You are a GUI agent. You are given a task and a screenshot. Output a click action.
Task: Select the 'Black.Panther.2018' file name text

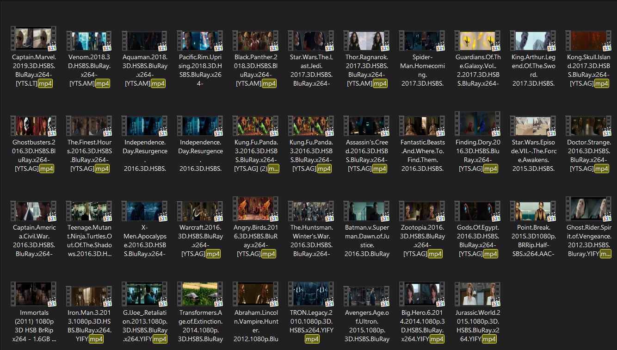click(255, 70)
